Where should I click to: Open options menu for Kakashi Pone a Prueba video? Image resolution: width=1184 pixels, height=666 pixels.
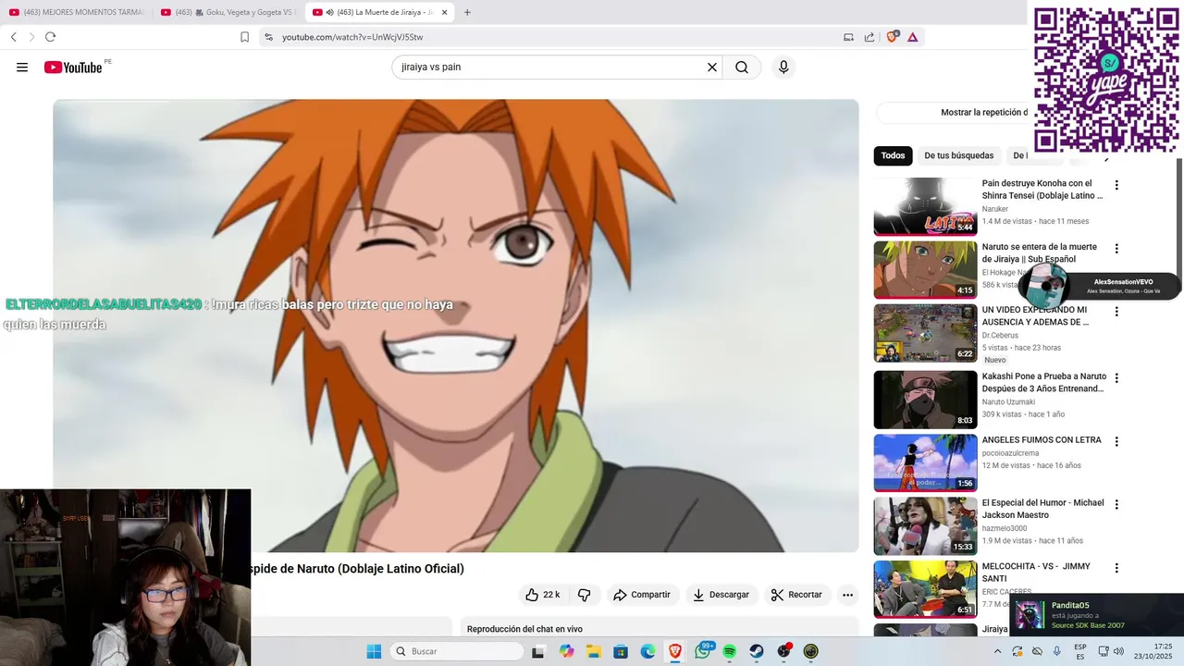pyautogui.click(x=1116, y=378)
